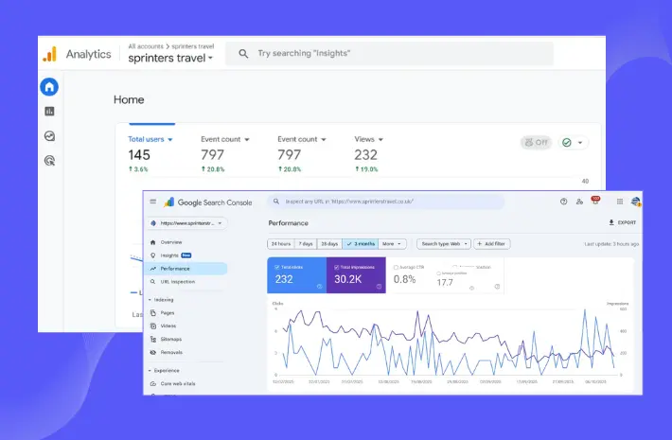Select the 7 days date tab

click(306, 244)
